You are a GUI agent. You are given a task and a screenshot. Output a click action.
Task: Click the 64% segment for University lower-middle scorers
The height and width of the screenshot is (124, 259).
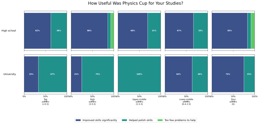(x=179, y=74)
